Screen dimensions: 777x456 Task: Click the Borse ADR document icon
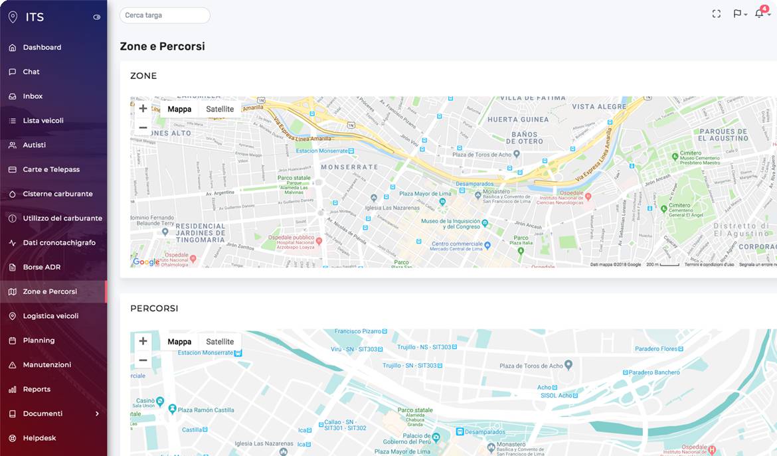click(x=13, y=267)
